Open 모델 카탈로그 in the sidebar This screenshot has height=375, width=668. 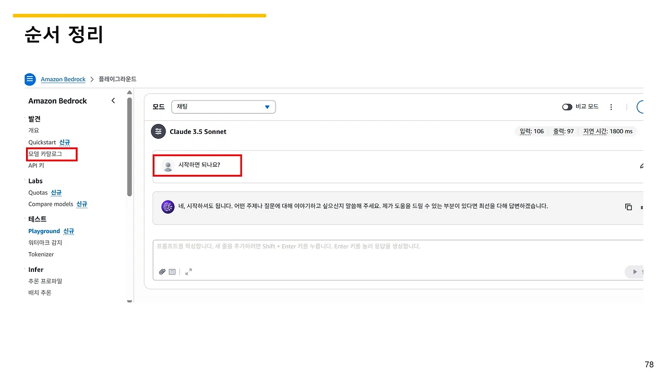tap(45, 154)
